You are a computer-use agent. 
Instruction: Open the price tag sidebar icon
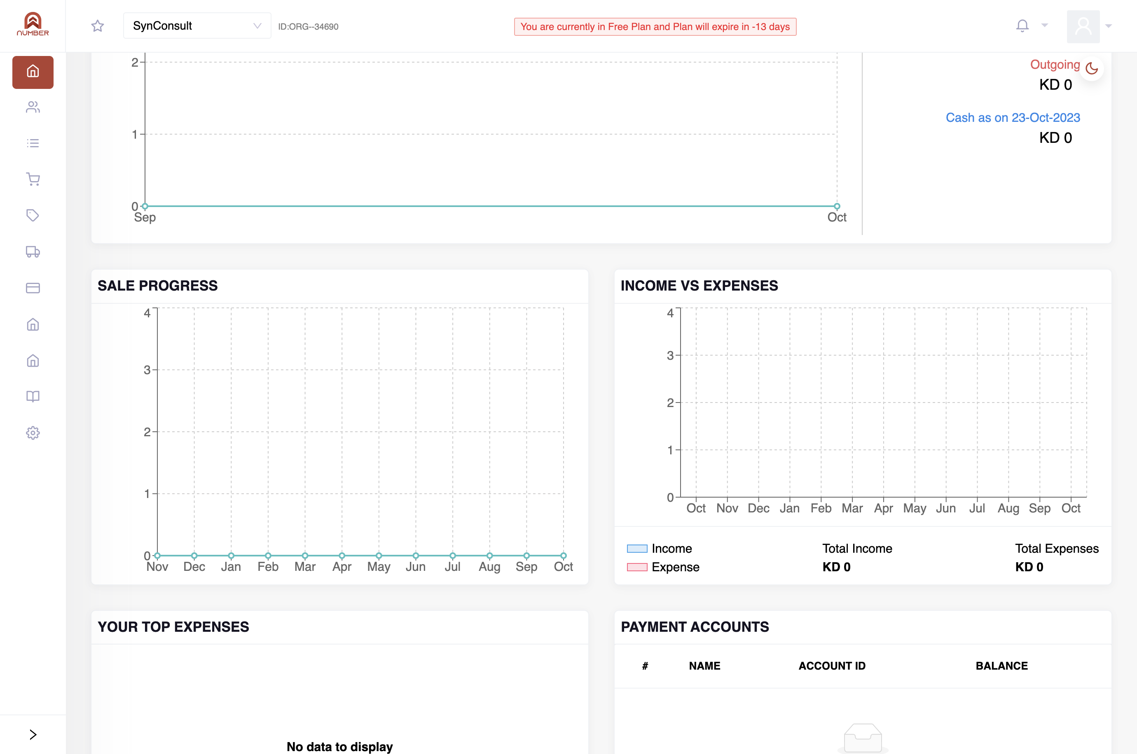point(33,215)
